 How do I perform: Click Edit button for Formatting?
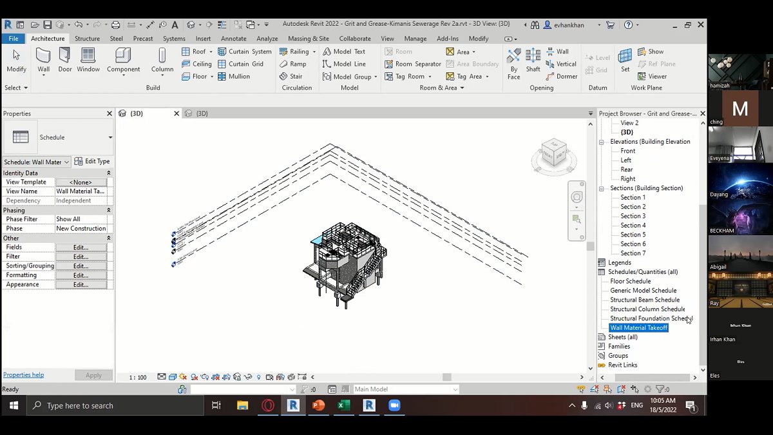point(81,275)
